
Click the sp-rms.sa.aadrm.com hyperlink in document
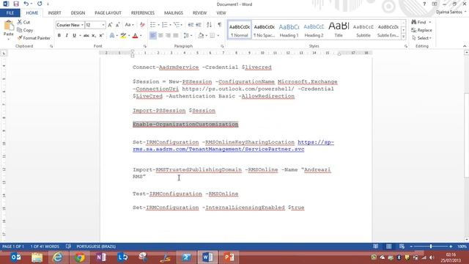(233, 146)
